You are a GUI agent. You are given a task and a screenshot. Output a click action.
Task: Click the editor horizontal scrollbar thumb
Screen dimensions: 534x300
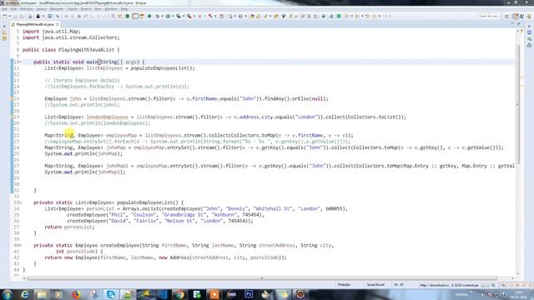pyautogui.click(x=261, y=277)
